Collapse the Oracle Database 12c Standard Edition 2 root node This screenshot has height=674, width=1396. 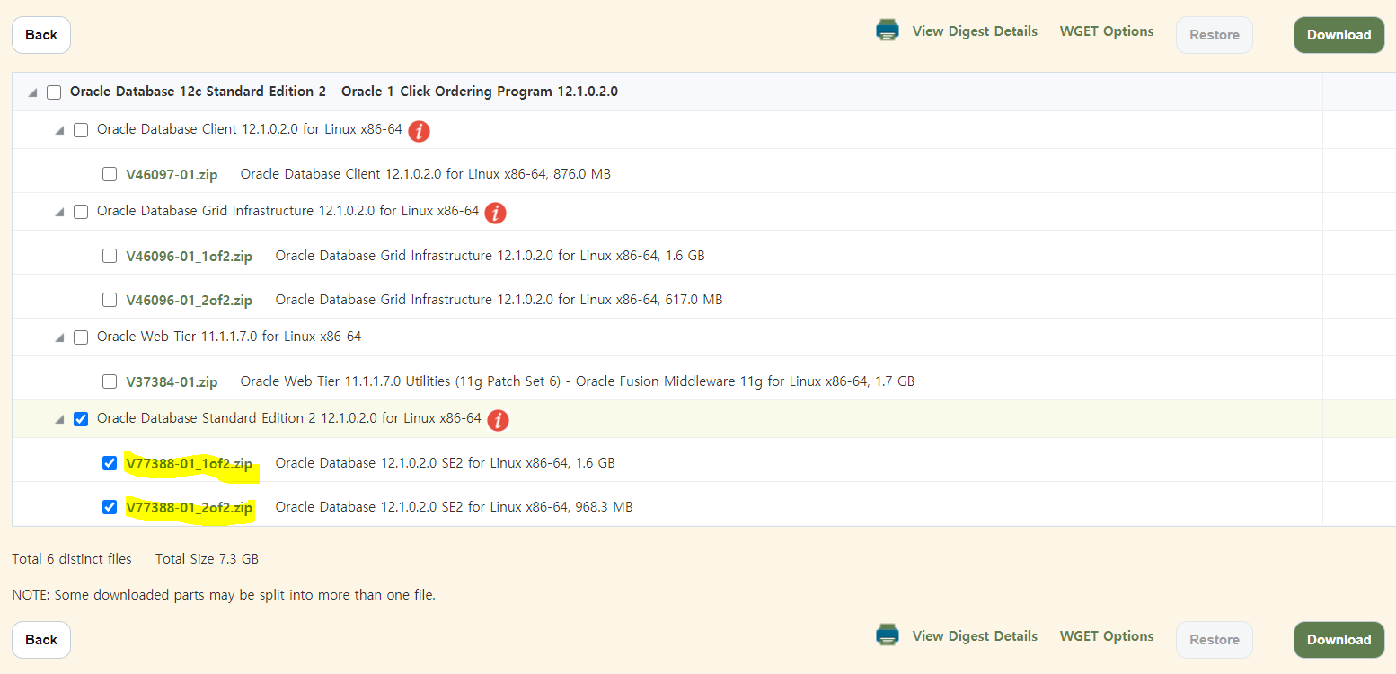coord(33,92)
